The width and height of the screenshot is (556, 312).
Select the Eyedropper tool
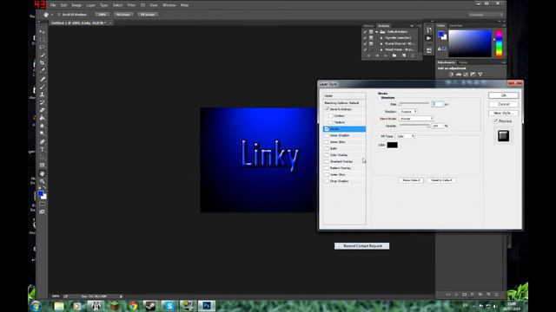point(43,71)
